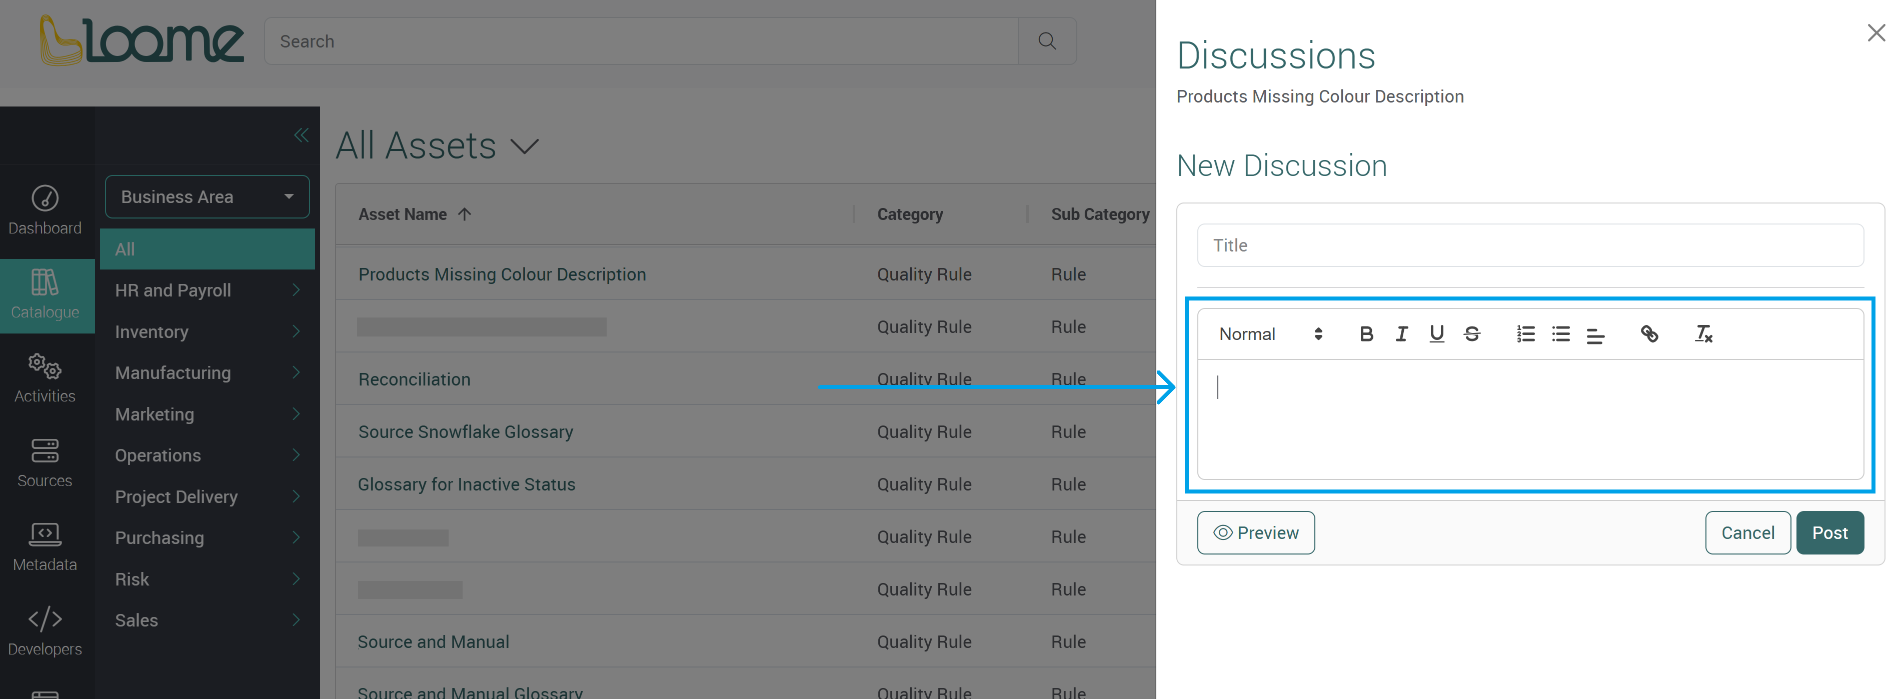Screen dimensions: 1904x699
Task: Toggle underline formatting in editor
Action: tap(1436, 334)
